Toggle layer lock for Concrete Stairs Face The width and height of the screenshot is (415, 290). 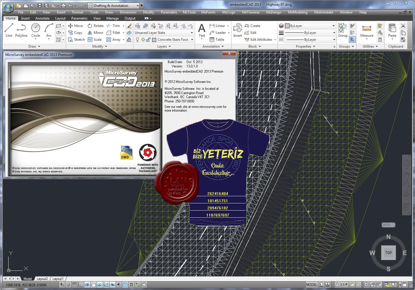[149, 40]
